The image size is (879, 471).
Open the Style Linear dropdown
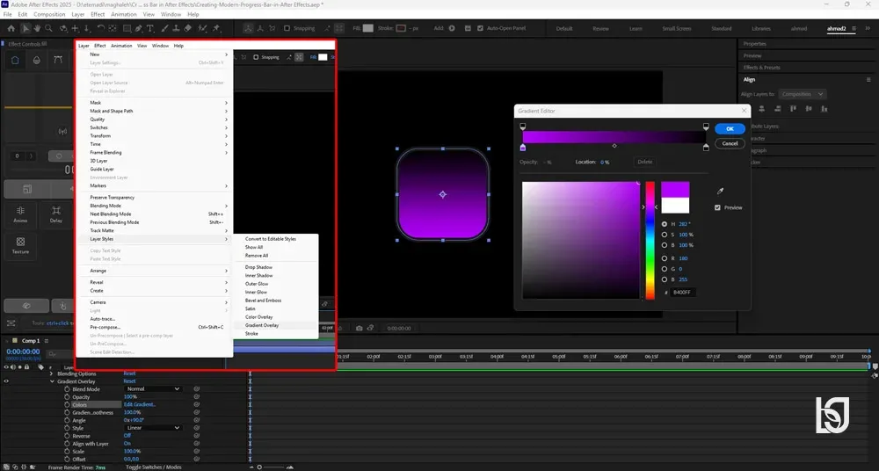click(153, 428)
